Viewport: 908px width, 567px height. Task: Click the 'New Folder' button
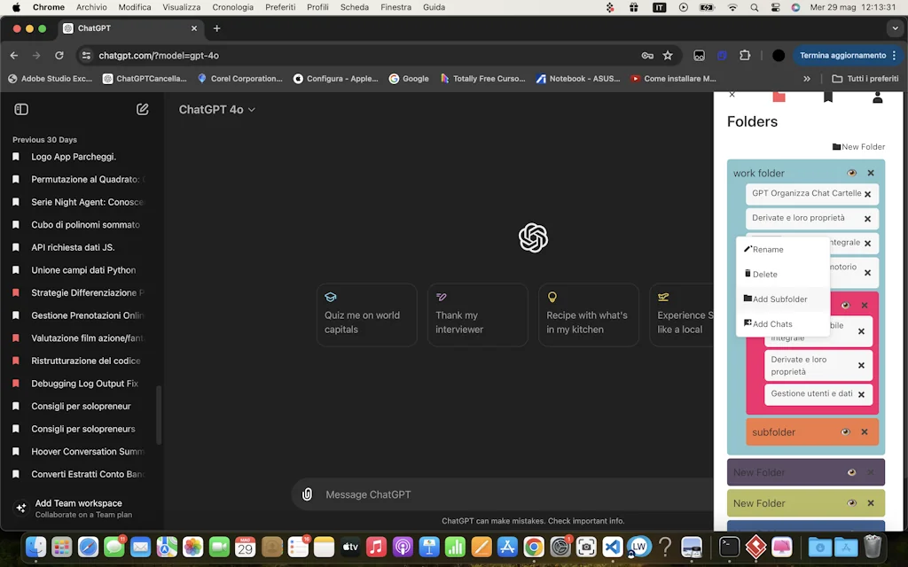[858, 146]
